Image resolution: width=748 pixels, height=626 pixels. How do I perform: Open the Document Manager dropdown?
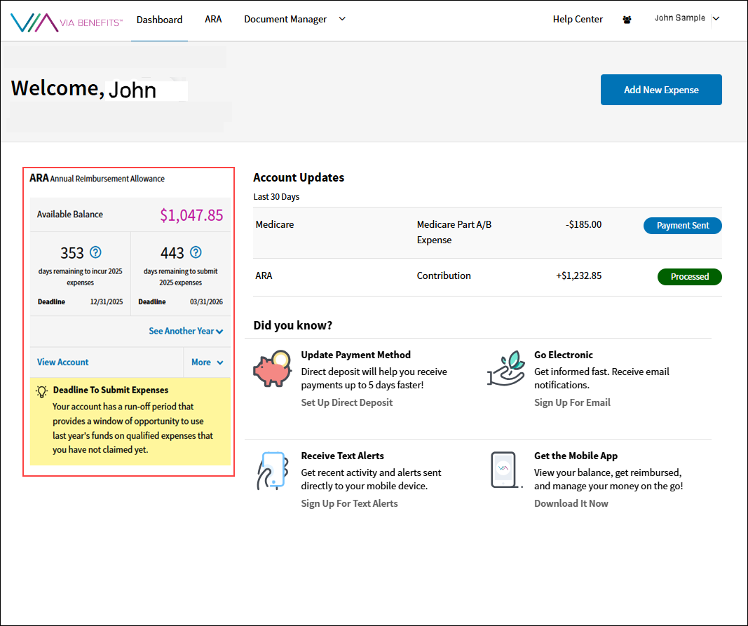tap(294, 19)
